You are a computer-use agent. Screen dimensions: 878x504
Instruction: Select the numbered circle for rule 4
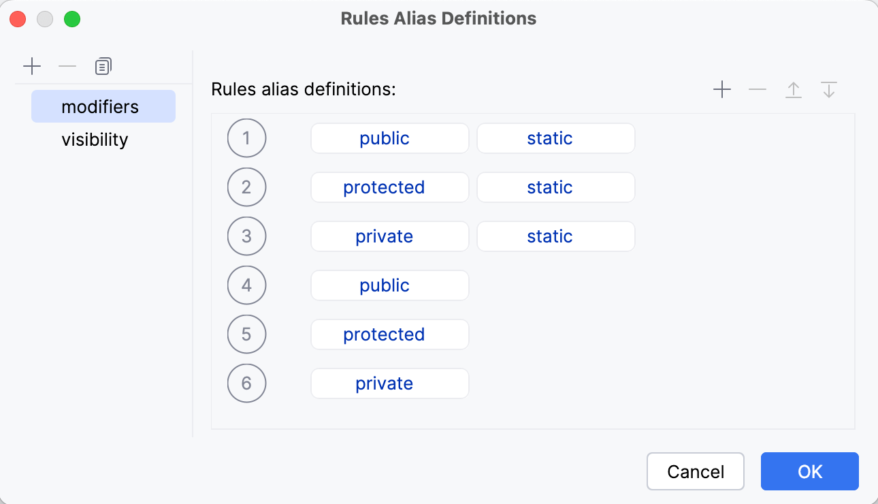246,285
